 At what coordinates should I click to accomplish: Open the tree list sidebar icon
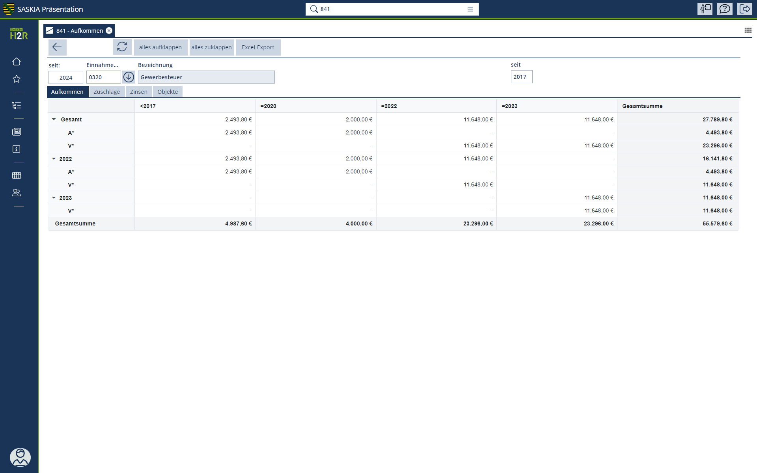(x=17, y=105)
